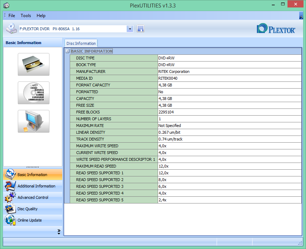
Task: Go to Additional Information section
Action: pos(33,186)
